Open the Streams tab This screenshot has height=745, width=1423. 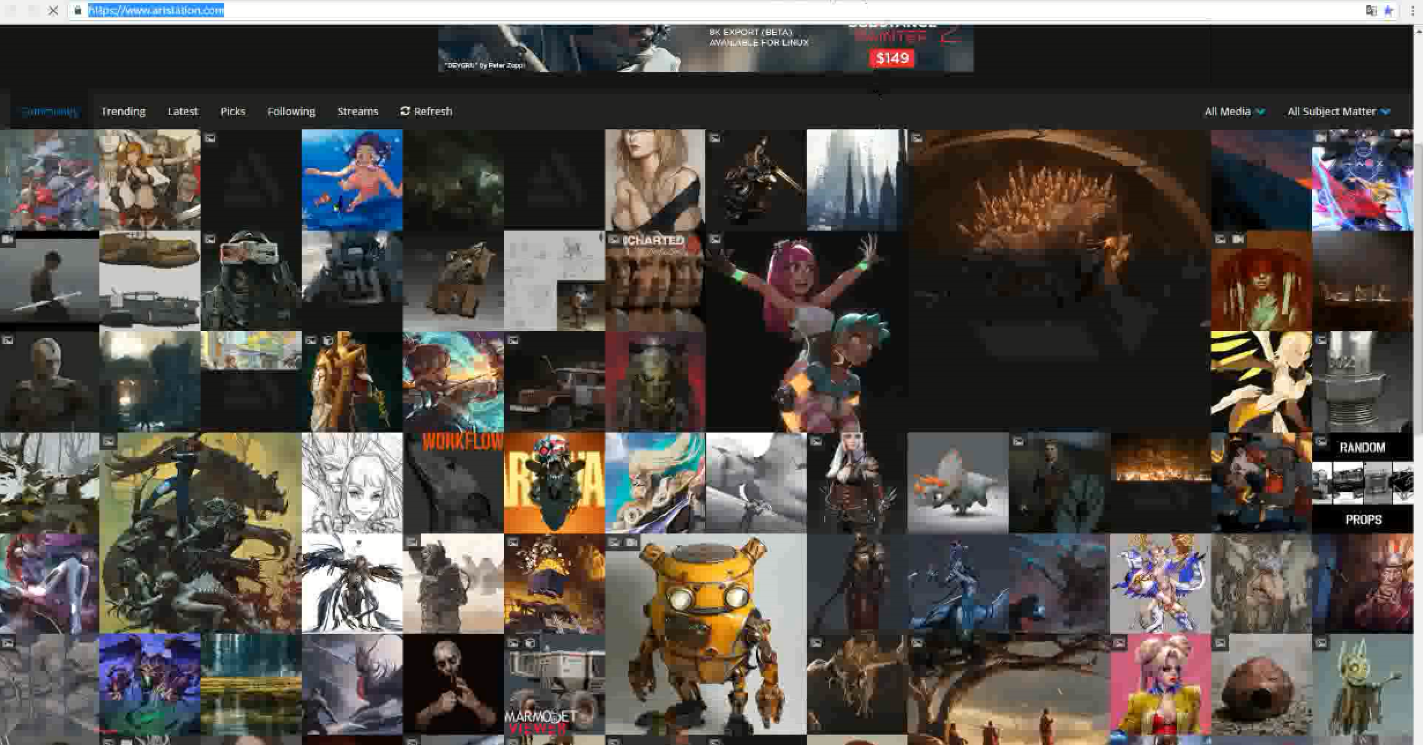pos(358,112)
